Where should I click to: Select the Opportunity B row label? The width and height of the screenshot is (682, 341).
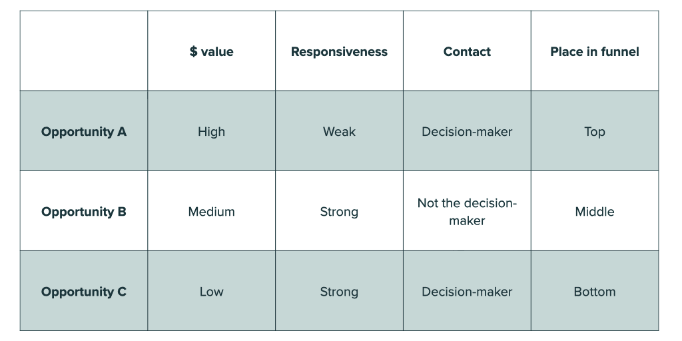point(84,212)
